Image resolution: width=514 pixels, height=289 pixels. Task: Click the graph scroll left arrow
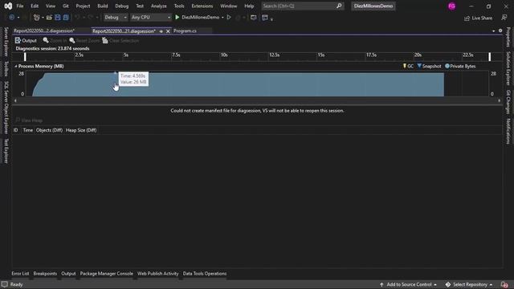15,100
